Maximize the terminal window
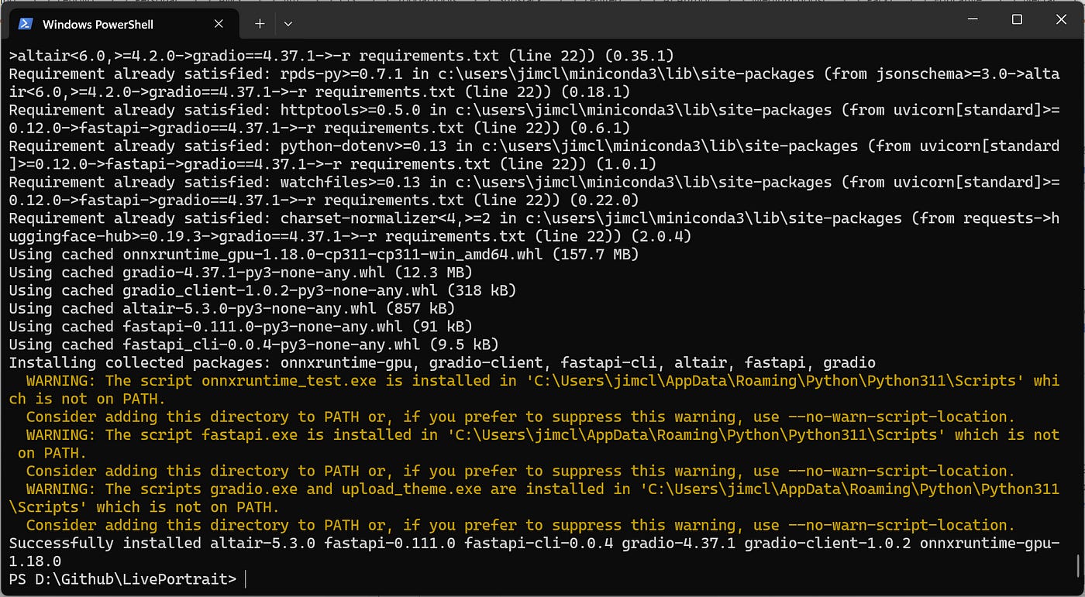 pyautogui.click(x=1017, y=19)
